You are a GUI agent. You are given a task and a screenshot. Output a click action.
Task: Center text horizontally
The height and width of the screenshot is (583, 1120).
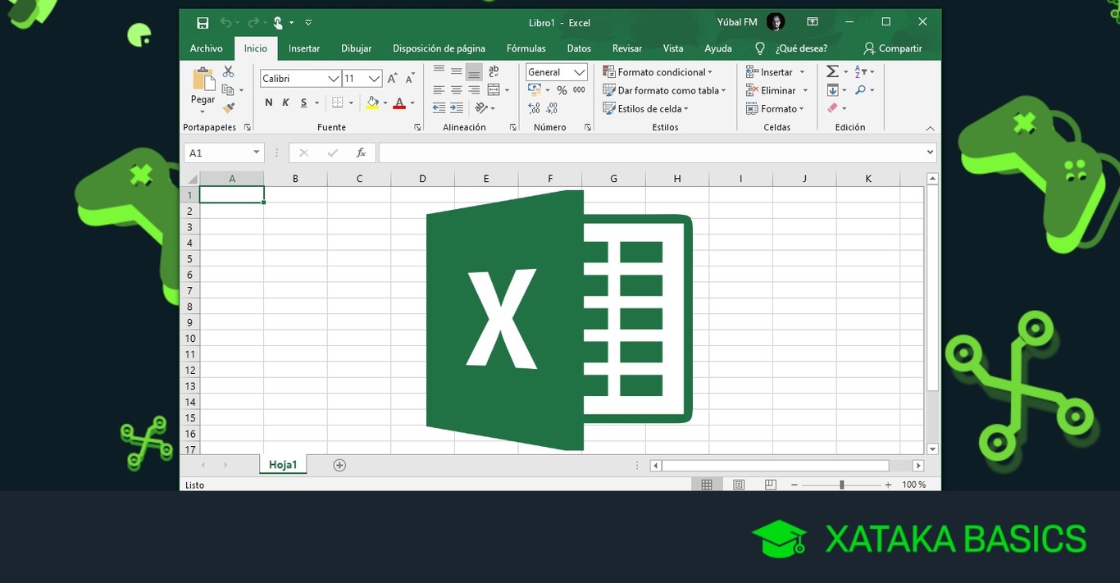point(457,89)
